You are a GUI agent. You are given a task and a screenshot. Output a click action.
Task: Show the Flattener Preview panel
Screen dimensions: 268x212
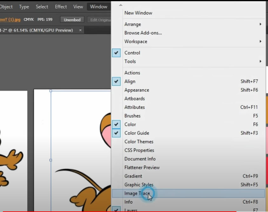click(188, 167)
